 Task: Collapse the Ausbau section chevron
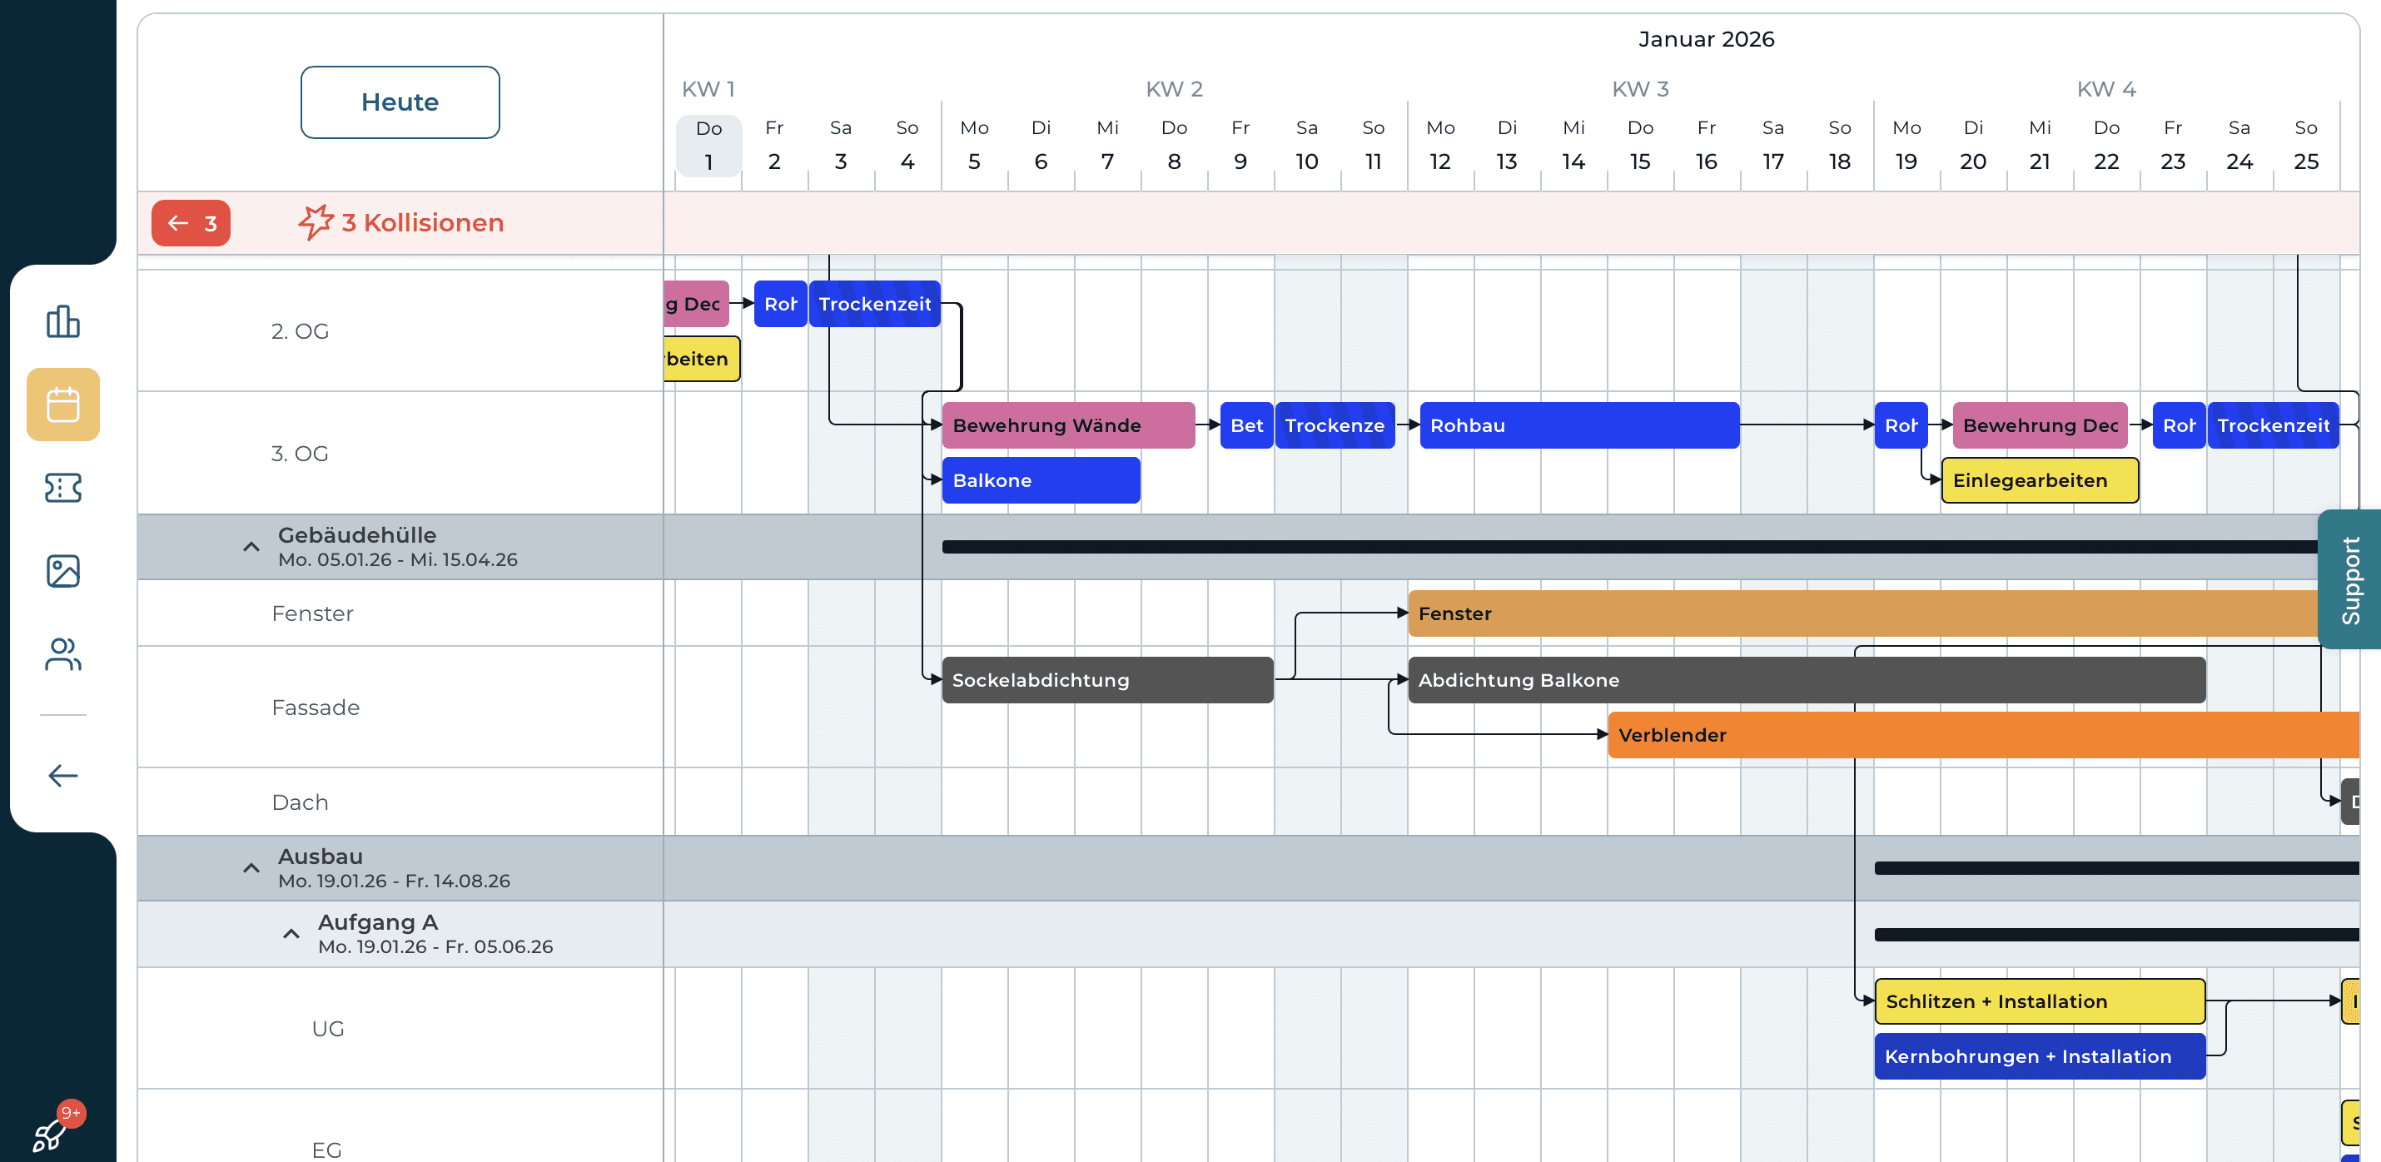coord(251,868)
